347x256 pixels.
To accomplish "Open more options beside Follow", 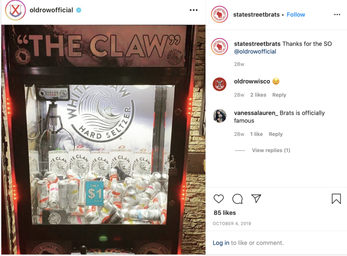I will tap(337, 14).
